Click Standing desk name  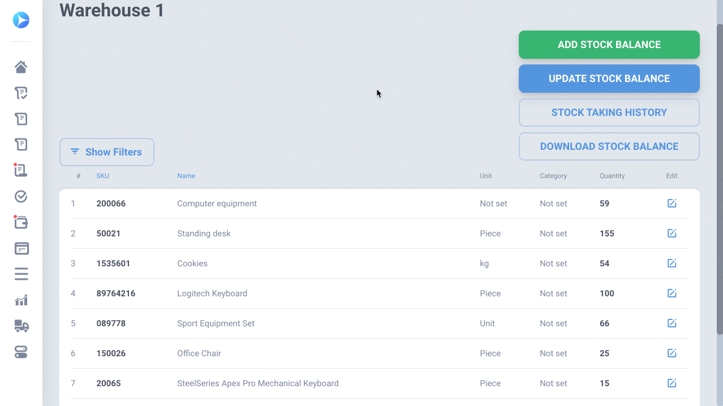pyautogui.click(x=204, y=234)
